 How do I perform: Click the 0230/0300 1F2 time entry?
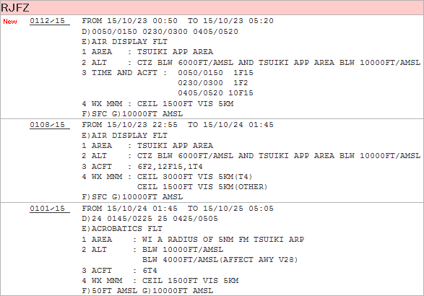click(213, 83)
